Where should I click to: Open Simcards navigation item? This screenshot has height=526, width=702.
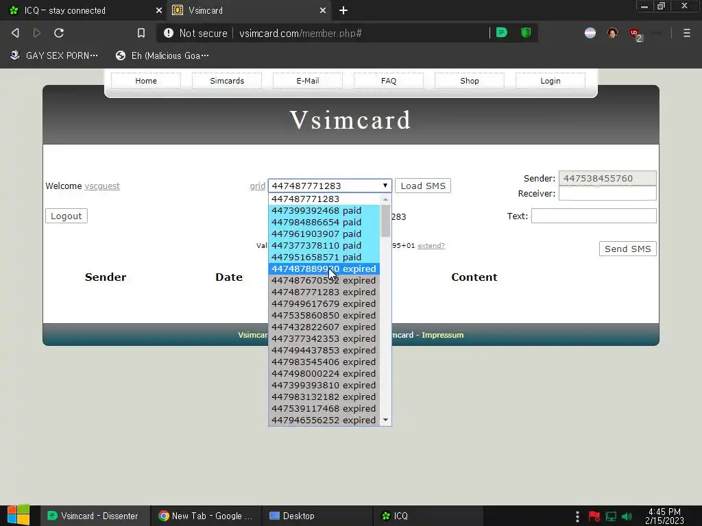click(x=227, y=81)
